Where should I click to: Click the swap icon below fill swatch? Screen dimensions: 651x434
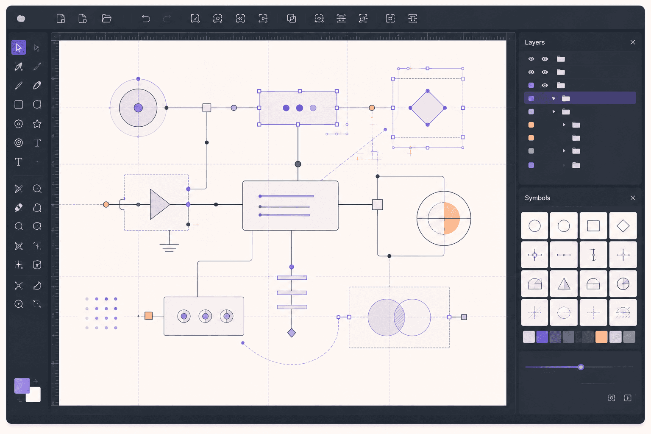tap(19, 399)
